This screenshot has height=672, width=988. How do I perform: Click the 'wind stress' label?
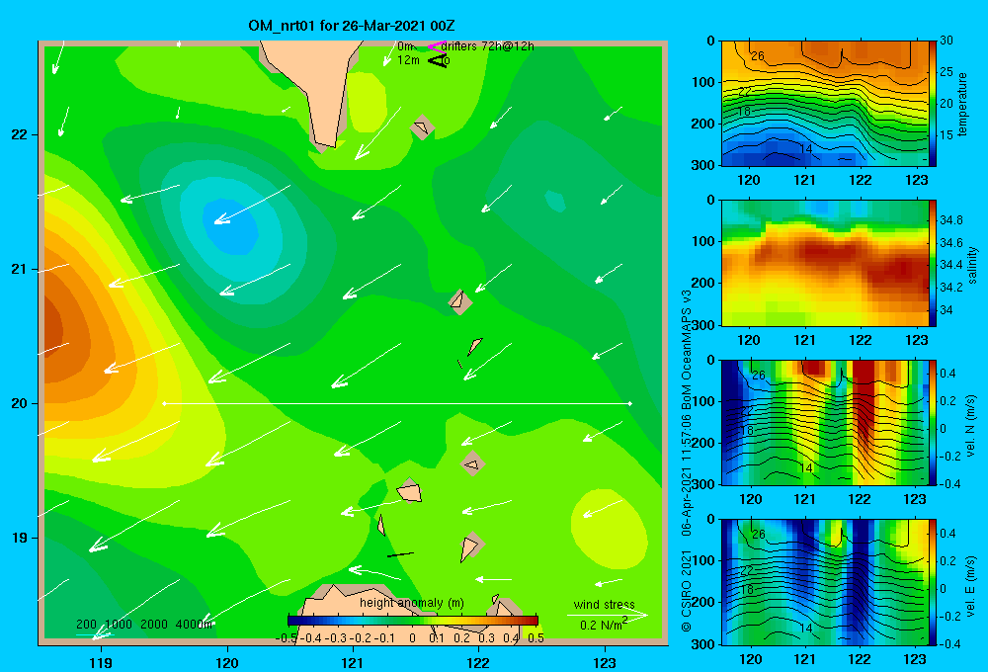click(x=604, y=604)
